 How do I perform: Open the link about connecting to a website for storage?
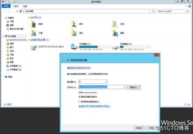coord(94,106)
